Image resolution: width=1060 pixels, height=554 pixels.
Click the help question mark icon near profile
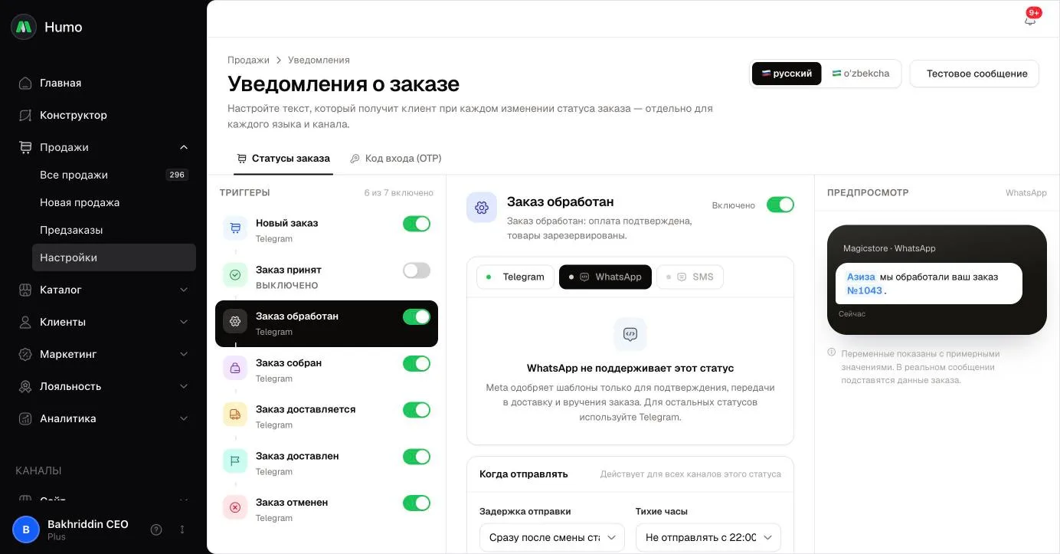click(x=156, y=529)
